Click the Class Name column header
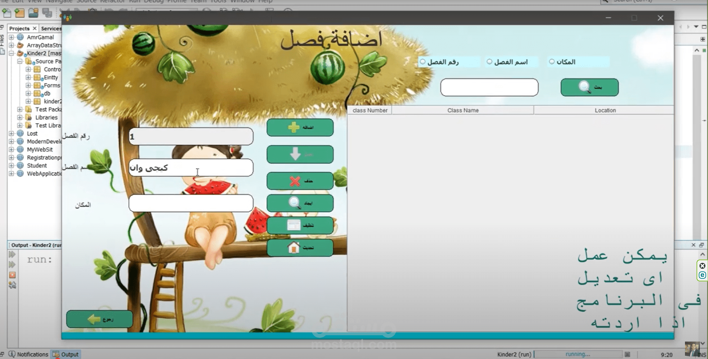This screenshot has height=359, width=708. click(x=463, y=110)
